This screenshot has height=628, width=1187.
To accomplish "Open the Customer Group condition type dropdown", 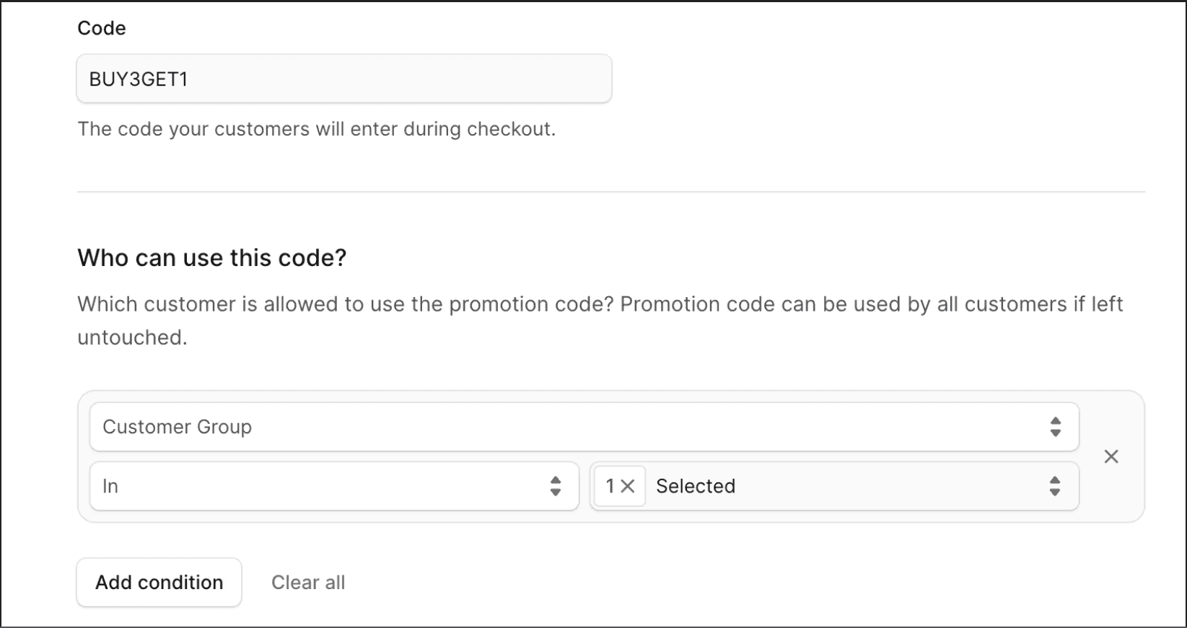I will pos(582,427).
